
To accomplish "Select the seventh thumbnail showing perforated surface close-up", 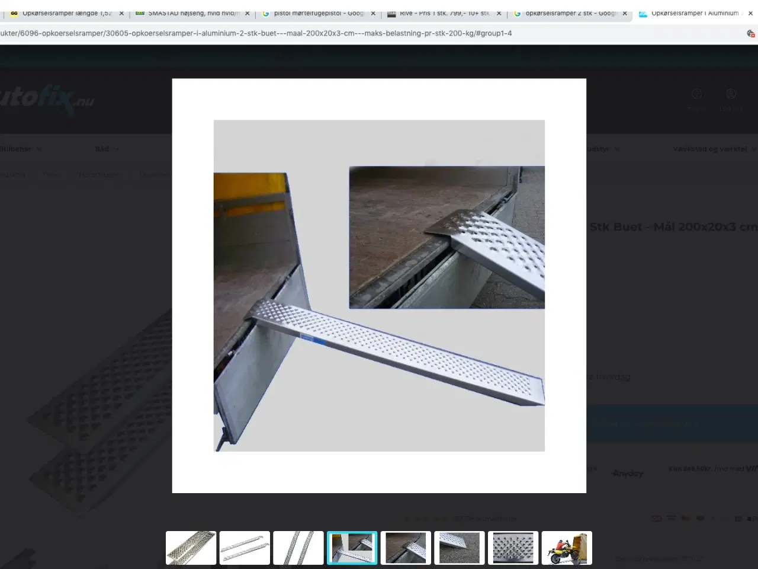I will [x=513, y=548].
